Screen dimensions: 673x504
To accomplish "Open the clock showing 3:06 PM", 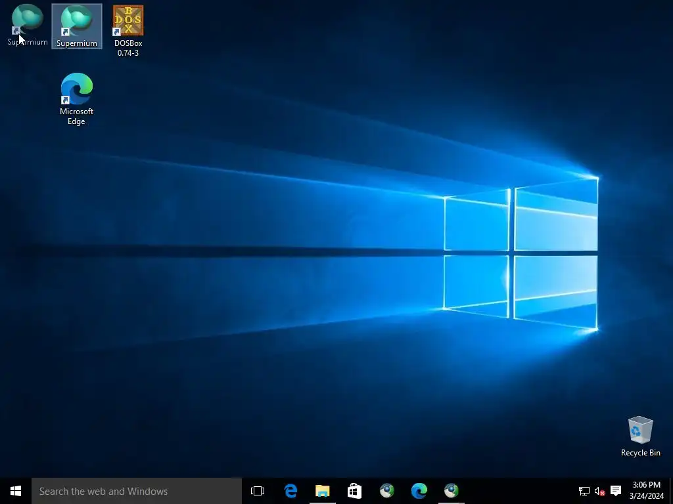I will point(647,491).
